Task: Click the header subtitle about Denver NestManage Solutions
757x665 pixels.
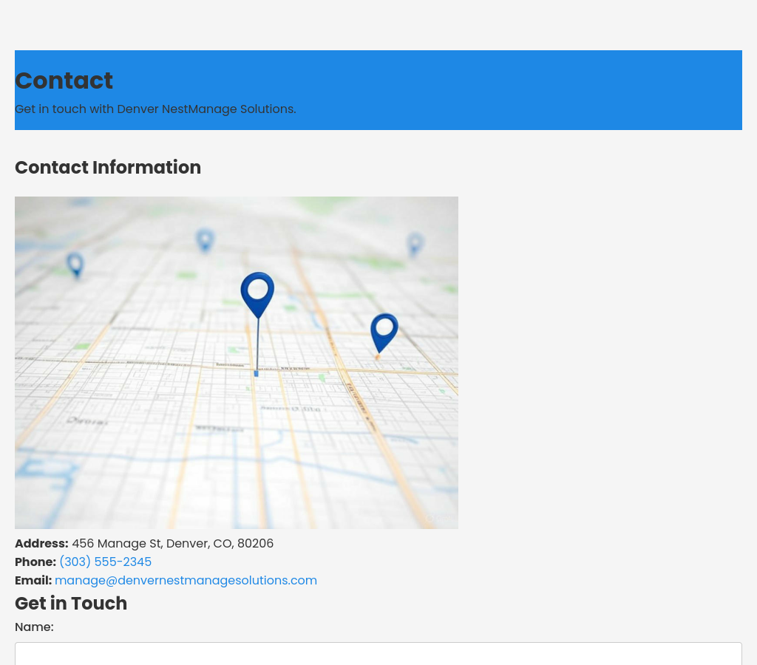Action: point(155,109)
